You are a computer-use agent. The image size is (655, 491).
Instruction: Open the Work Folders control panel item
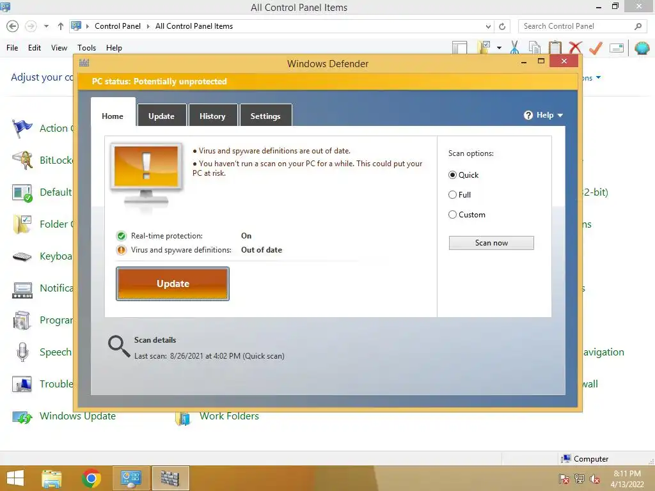(229, 416)
